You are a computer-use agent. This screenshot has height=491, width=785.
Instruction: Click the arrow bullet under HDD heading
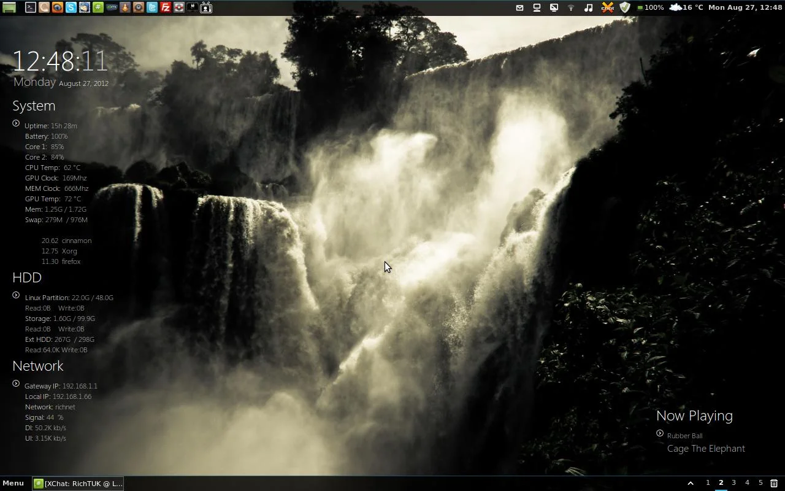tap(16, 295)
